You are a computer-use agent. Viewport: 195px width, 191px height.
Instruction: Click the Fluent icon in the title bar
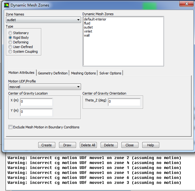point(7,5)
